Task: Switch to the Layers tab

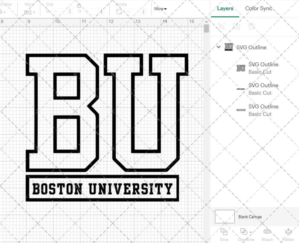Action: (x=225, y=8)
